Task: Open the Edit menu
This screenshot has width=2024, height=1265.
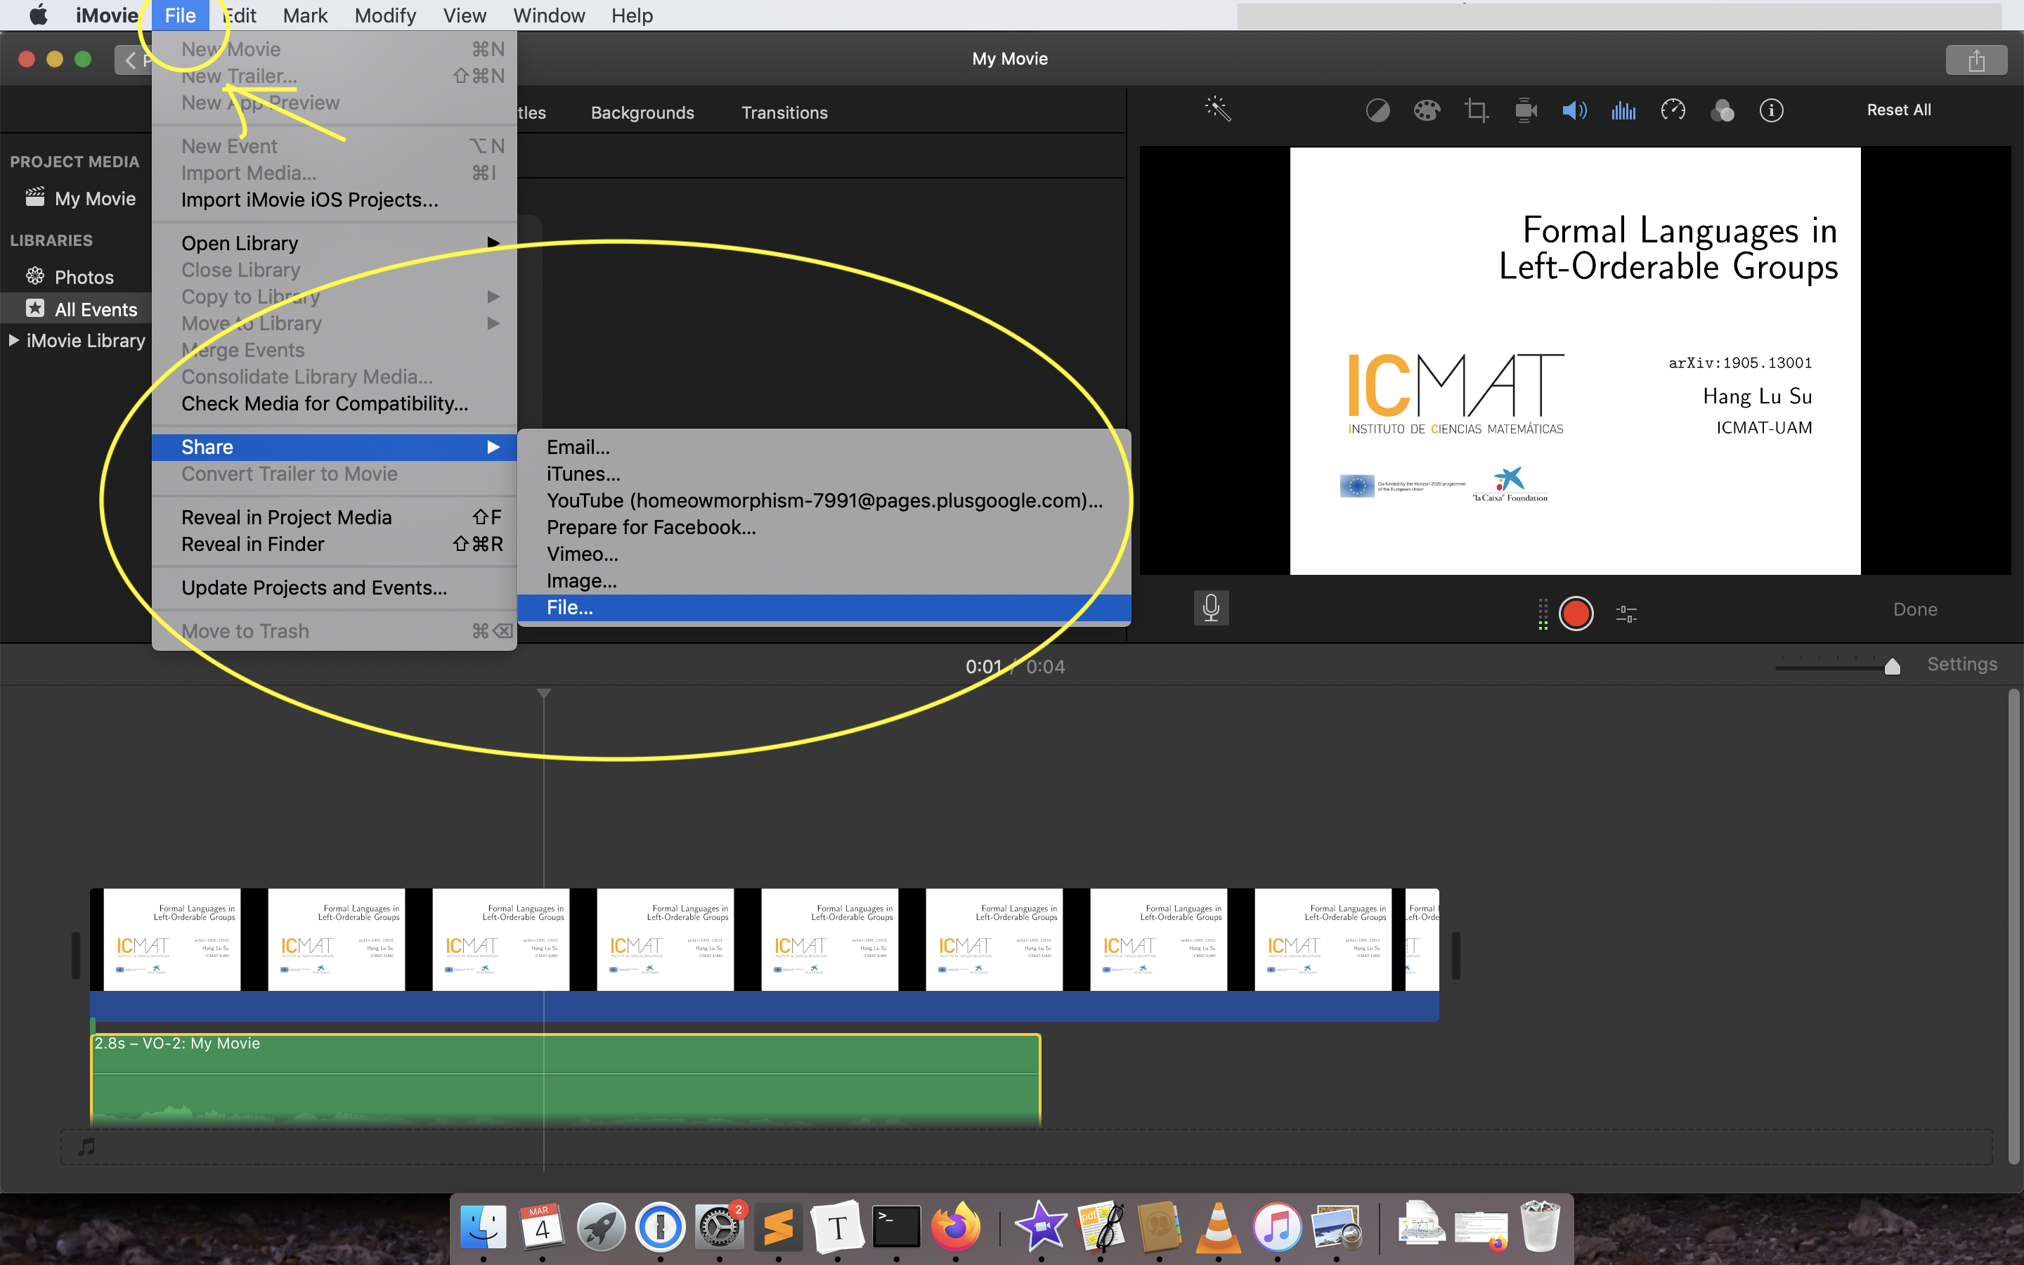Action: [x=239, y=15]
